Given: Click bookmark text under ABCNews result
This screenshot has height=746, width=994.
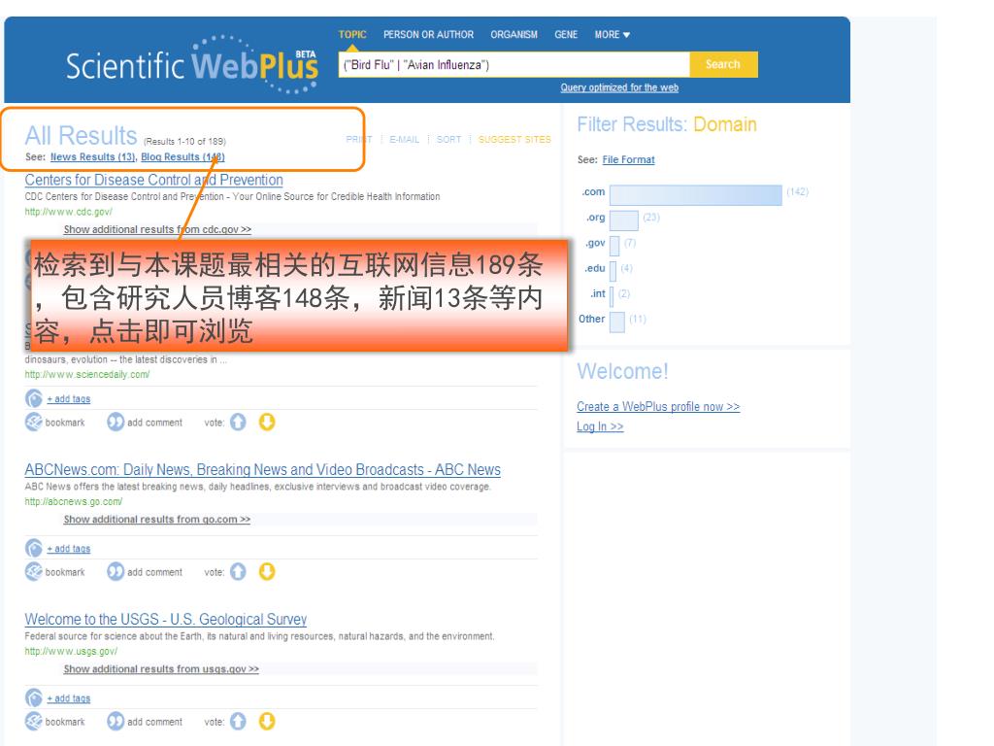Looking at the screenshot, I should [65, 572].
